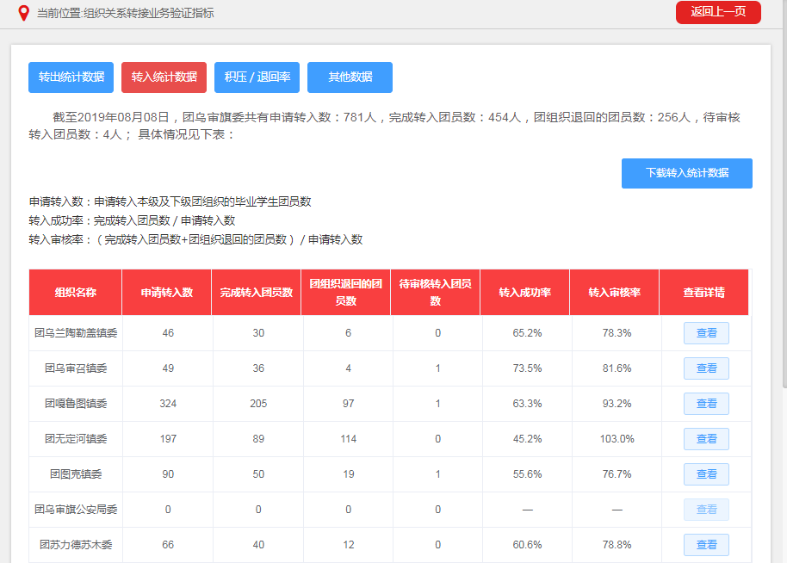Image resolution: width=787 pixels, height=563 pixels.
Task: Click 324 applications in 团嘎鲁图镇委 row
Action: (168, 404)
